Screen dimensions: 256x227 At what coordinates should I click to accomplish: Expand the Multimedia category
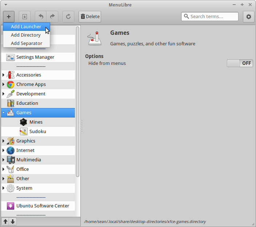3,160
